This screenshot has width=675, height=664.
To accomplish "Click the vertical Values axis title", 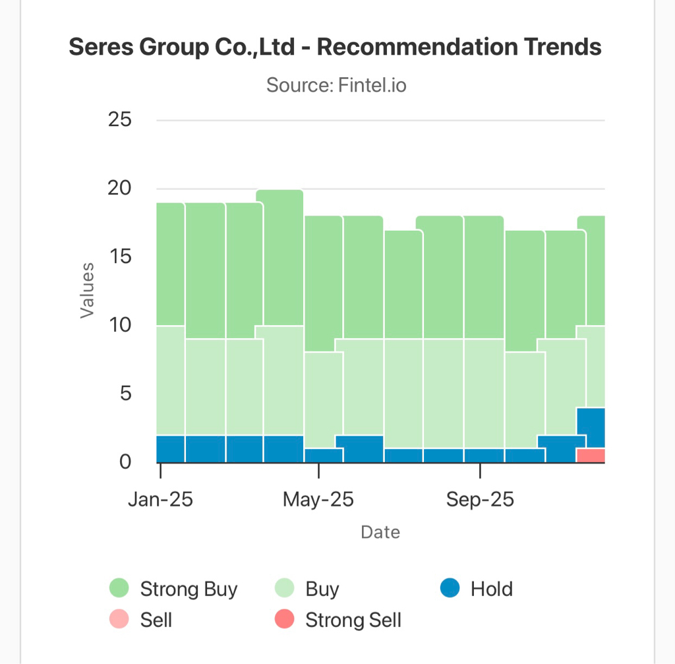I will (x=87, y=291).
